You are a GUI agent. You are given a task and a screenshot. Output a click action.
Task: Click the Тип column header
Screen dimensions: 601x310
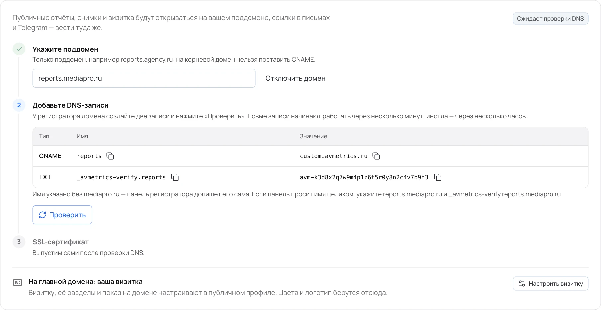tap(44, 136)
